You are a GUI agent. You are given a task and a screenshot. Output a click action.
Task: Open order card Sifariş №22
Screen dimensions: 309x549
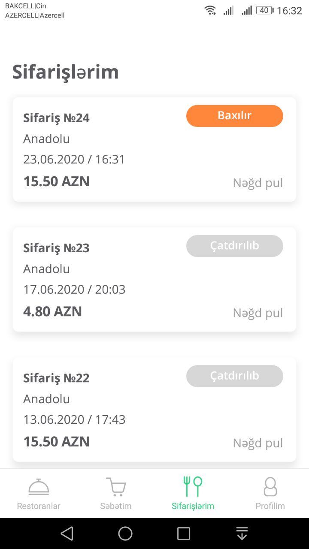(x=56, y=378)
